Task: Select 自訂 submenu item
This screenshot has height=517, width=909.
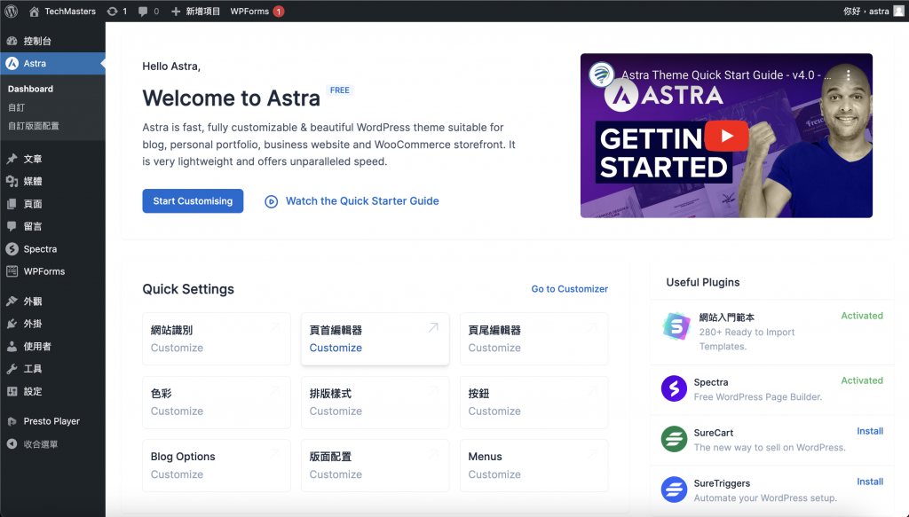Action: [x=16, y=107]
